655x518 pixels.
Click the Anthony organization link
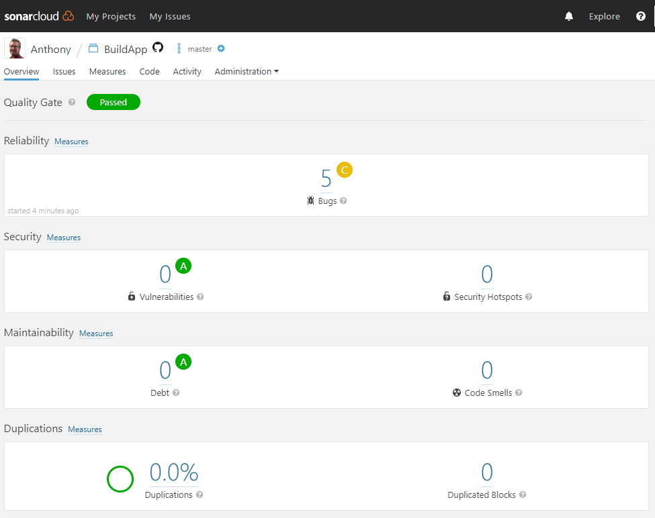point(51,49)
